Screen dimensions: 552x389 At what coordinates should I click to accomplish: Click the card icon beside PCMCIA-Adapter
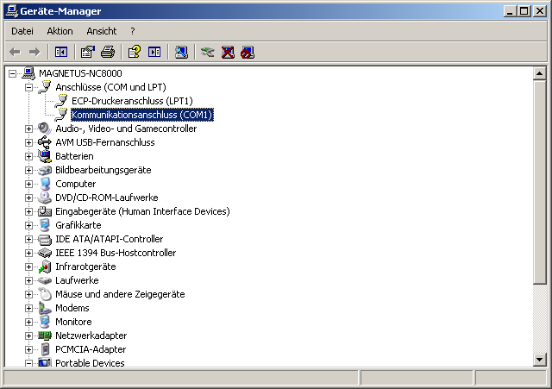45,349
